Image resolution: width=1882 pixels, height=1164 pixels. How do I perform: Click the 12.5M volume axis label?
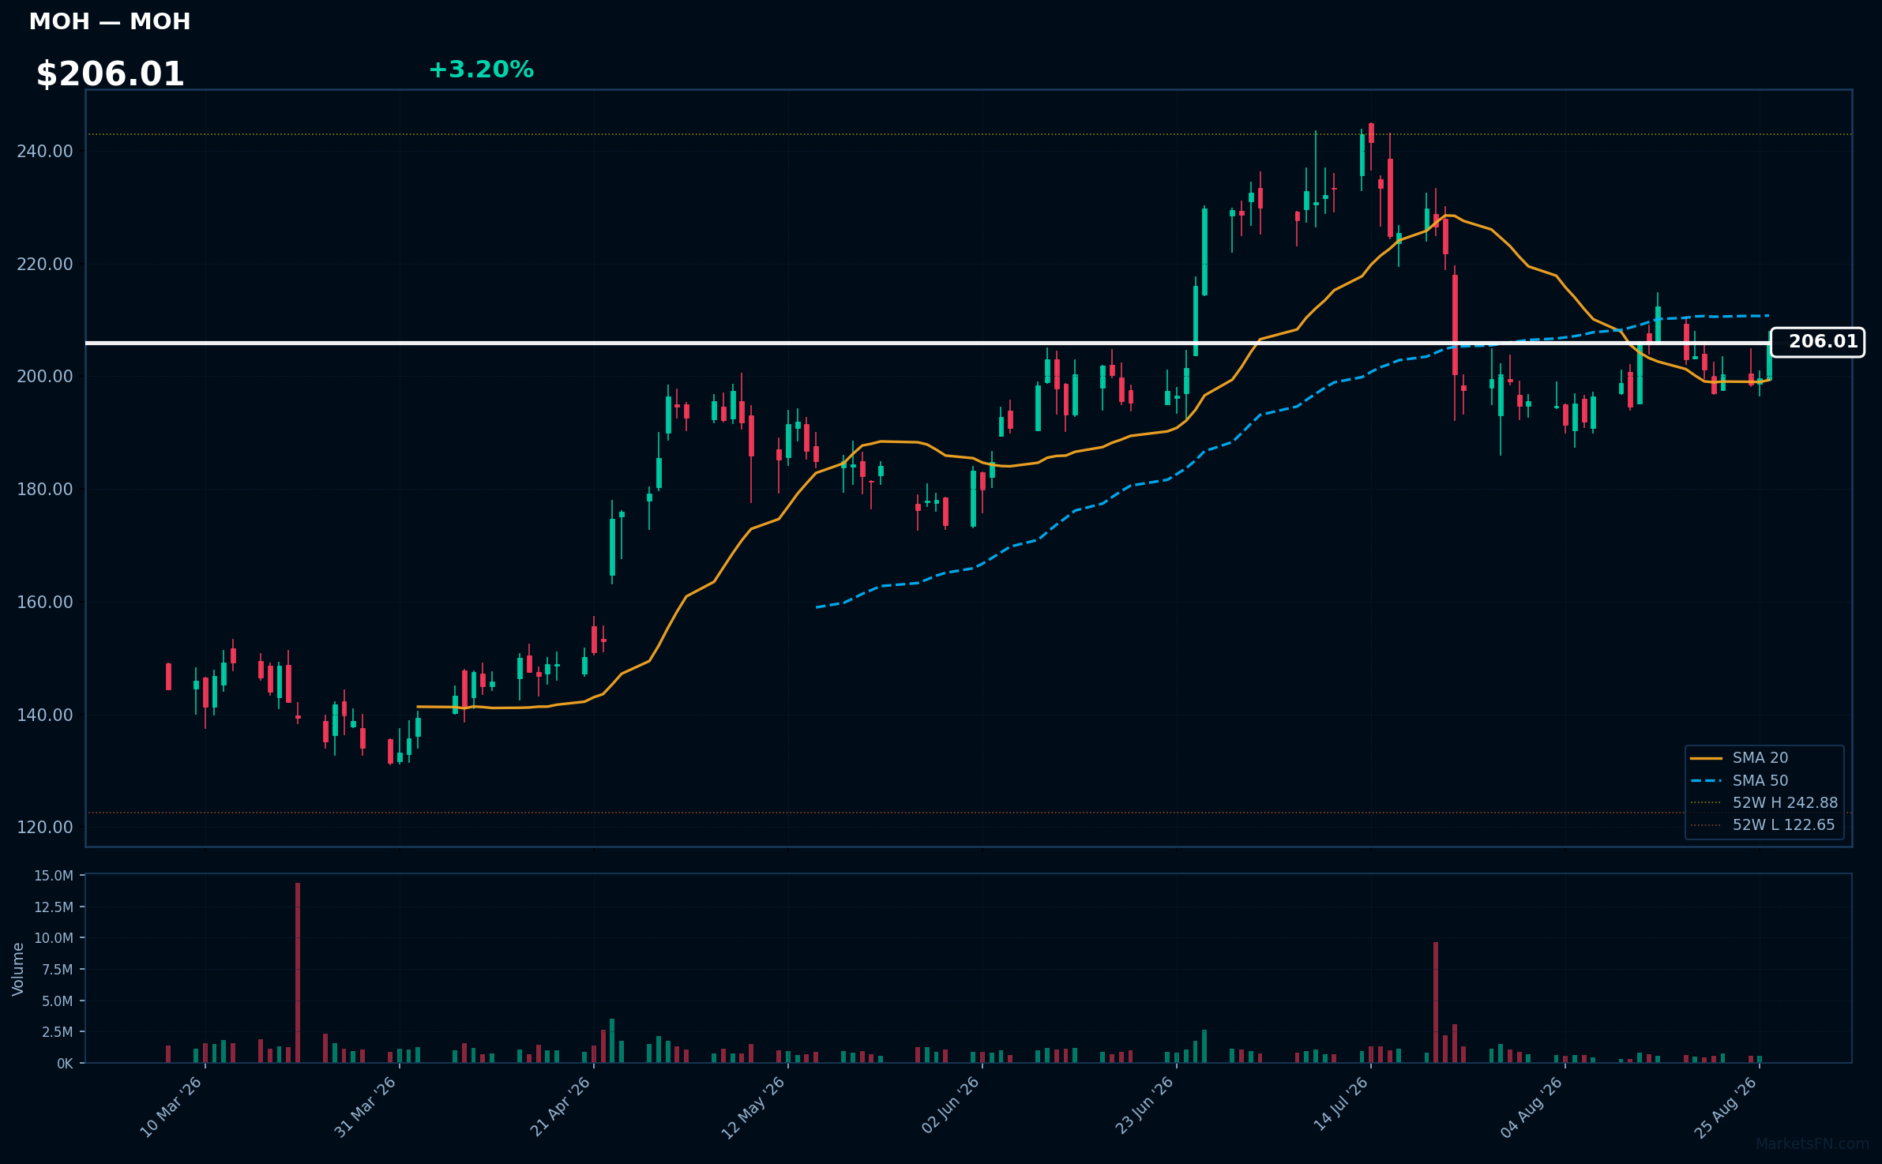(54, 907)
